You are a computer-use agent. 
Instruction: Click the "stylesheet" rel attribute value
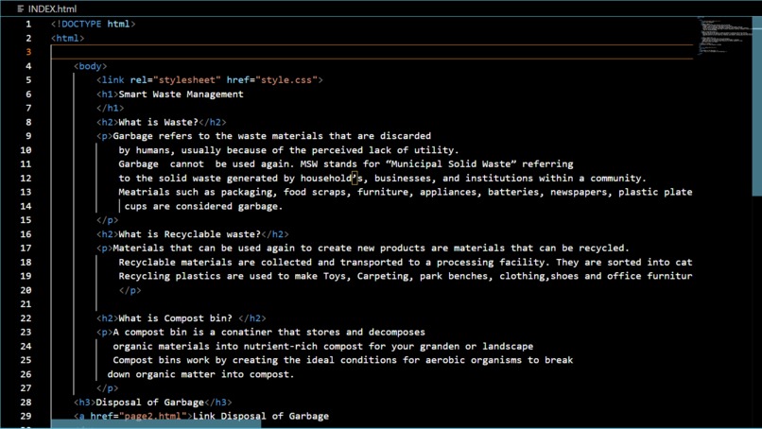click(x=187, y=80)
